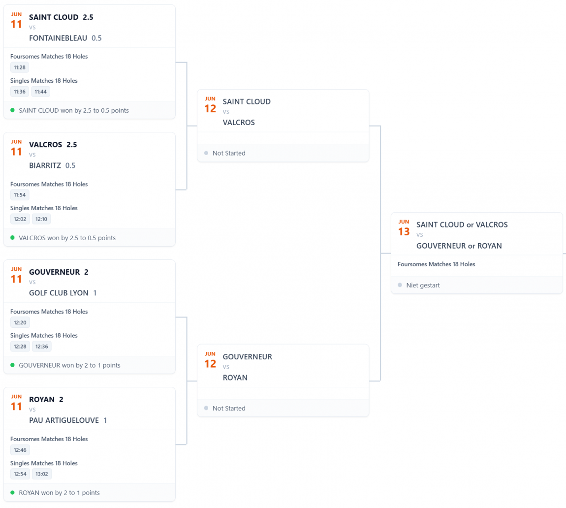The image size is (566, 508).
Task: Click the 12:46 foursomes tee time
Action: 20,450
